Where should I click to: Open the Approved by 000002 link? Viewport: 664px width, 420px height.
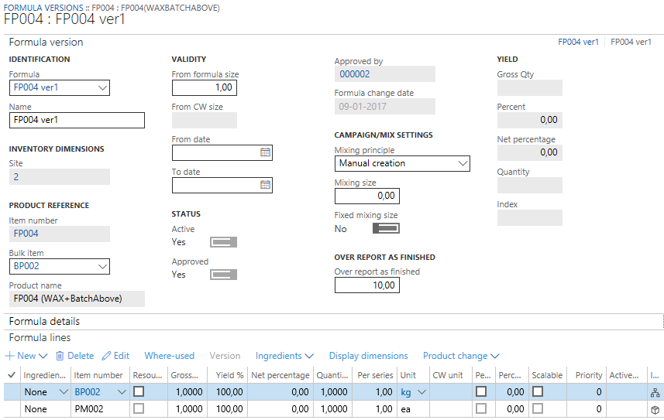coord(355,74)
